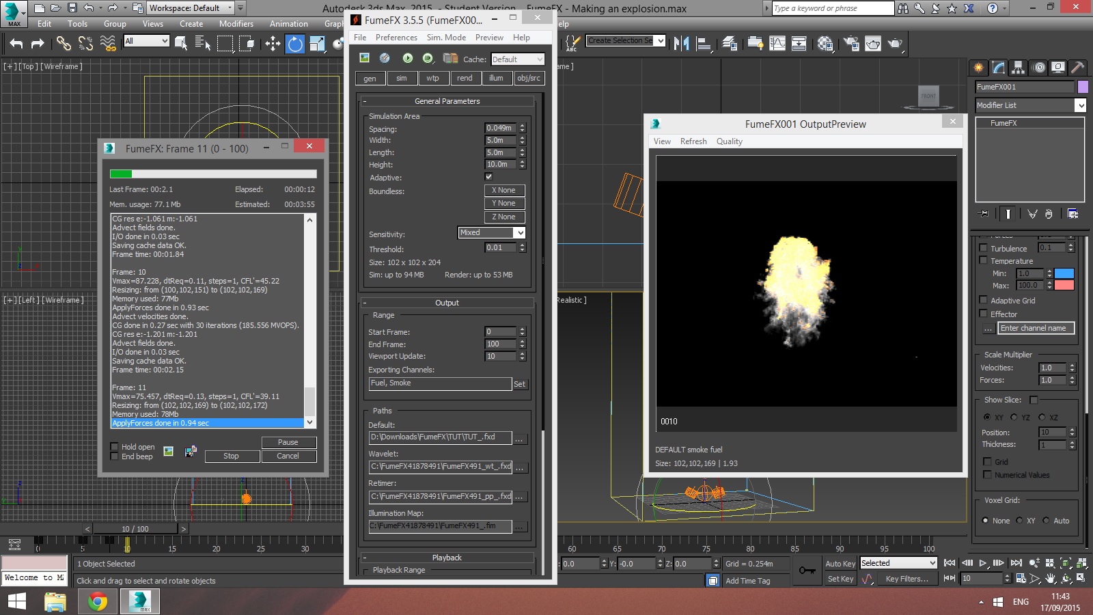Start FumeFX simulation with play icon
The width and height of the screenshot is (1093, 615).
pos(408,58)
